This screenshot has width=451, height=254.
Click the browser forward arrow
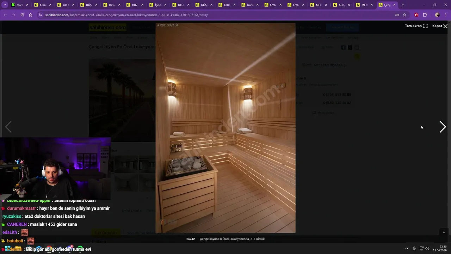click(13, 15)
